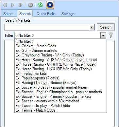Image resolution: width=119 pixels, height=127 pixels.
Task: Select Ex: In-play markets filter
Action: [60, 74]
